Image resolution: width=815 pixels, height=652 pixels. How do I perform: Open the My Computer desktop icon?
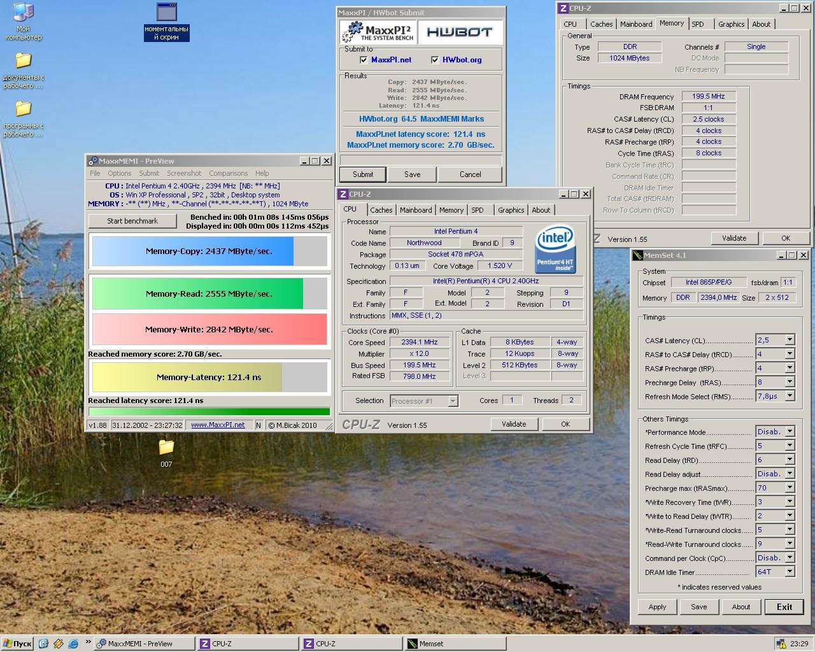24,21
